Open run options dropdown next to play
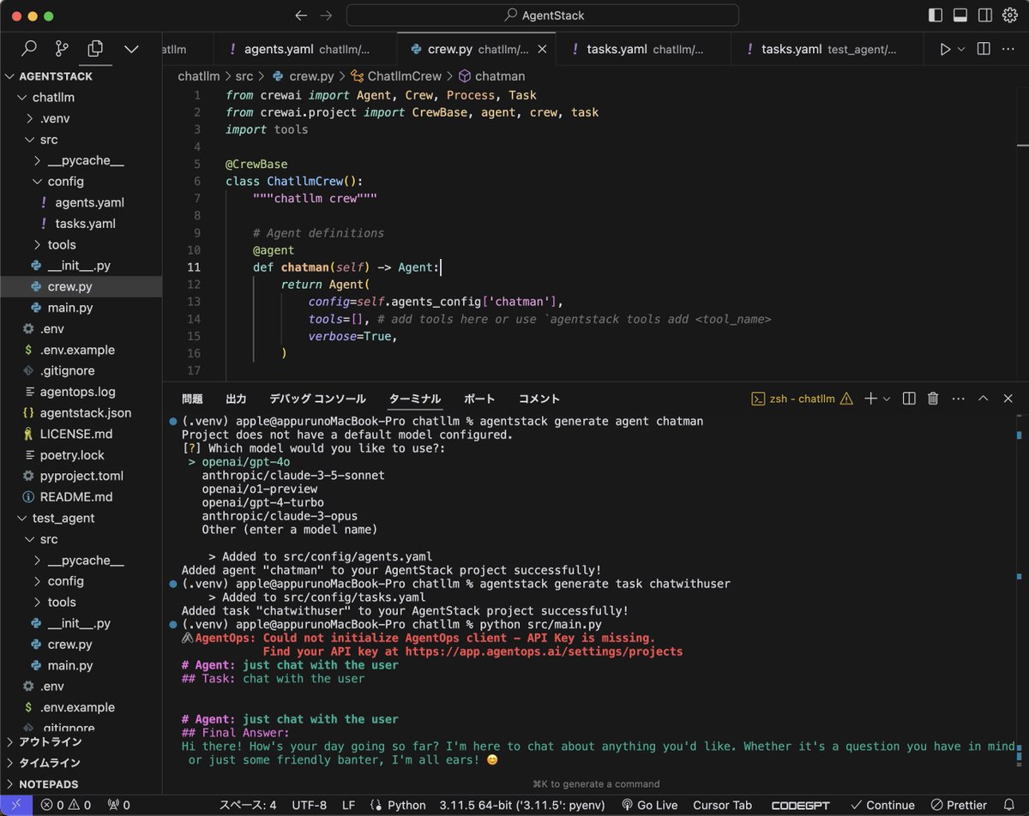The width and height of the screenshot is (1029, 816). [x=961, y=50]
